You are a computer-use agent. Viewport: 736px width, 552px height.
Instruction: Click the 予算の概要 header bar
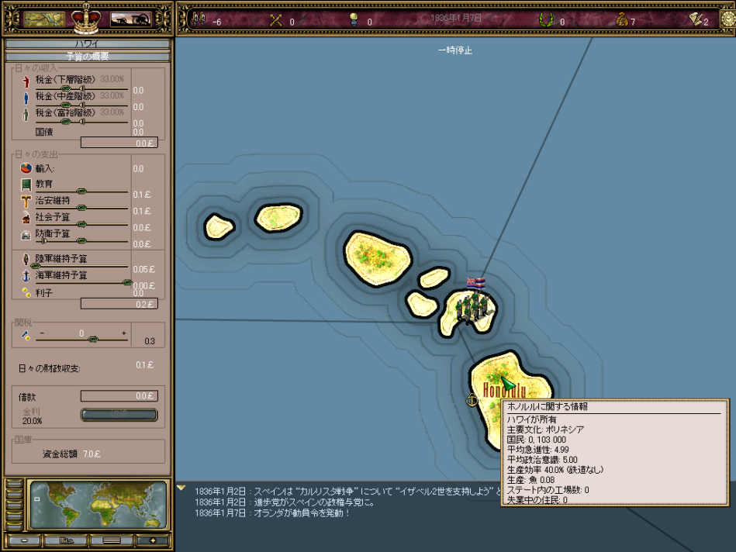pyautogui.click(x=88, y=57)
